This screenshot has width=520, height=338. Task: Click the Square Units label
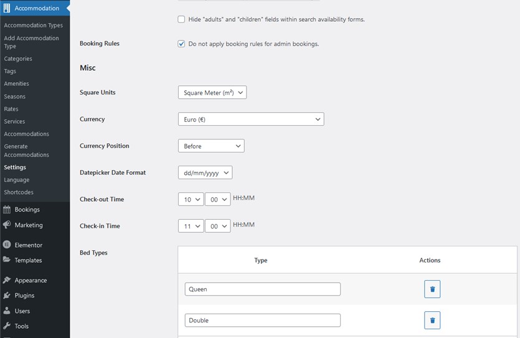pyautogui.click(x=98, y=93)
